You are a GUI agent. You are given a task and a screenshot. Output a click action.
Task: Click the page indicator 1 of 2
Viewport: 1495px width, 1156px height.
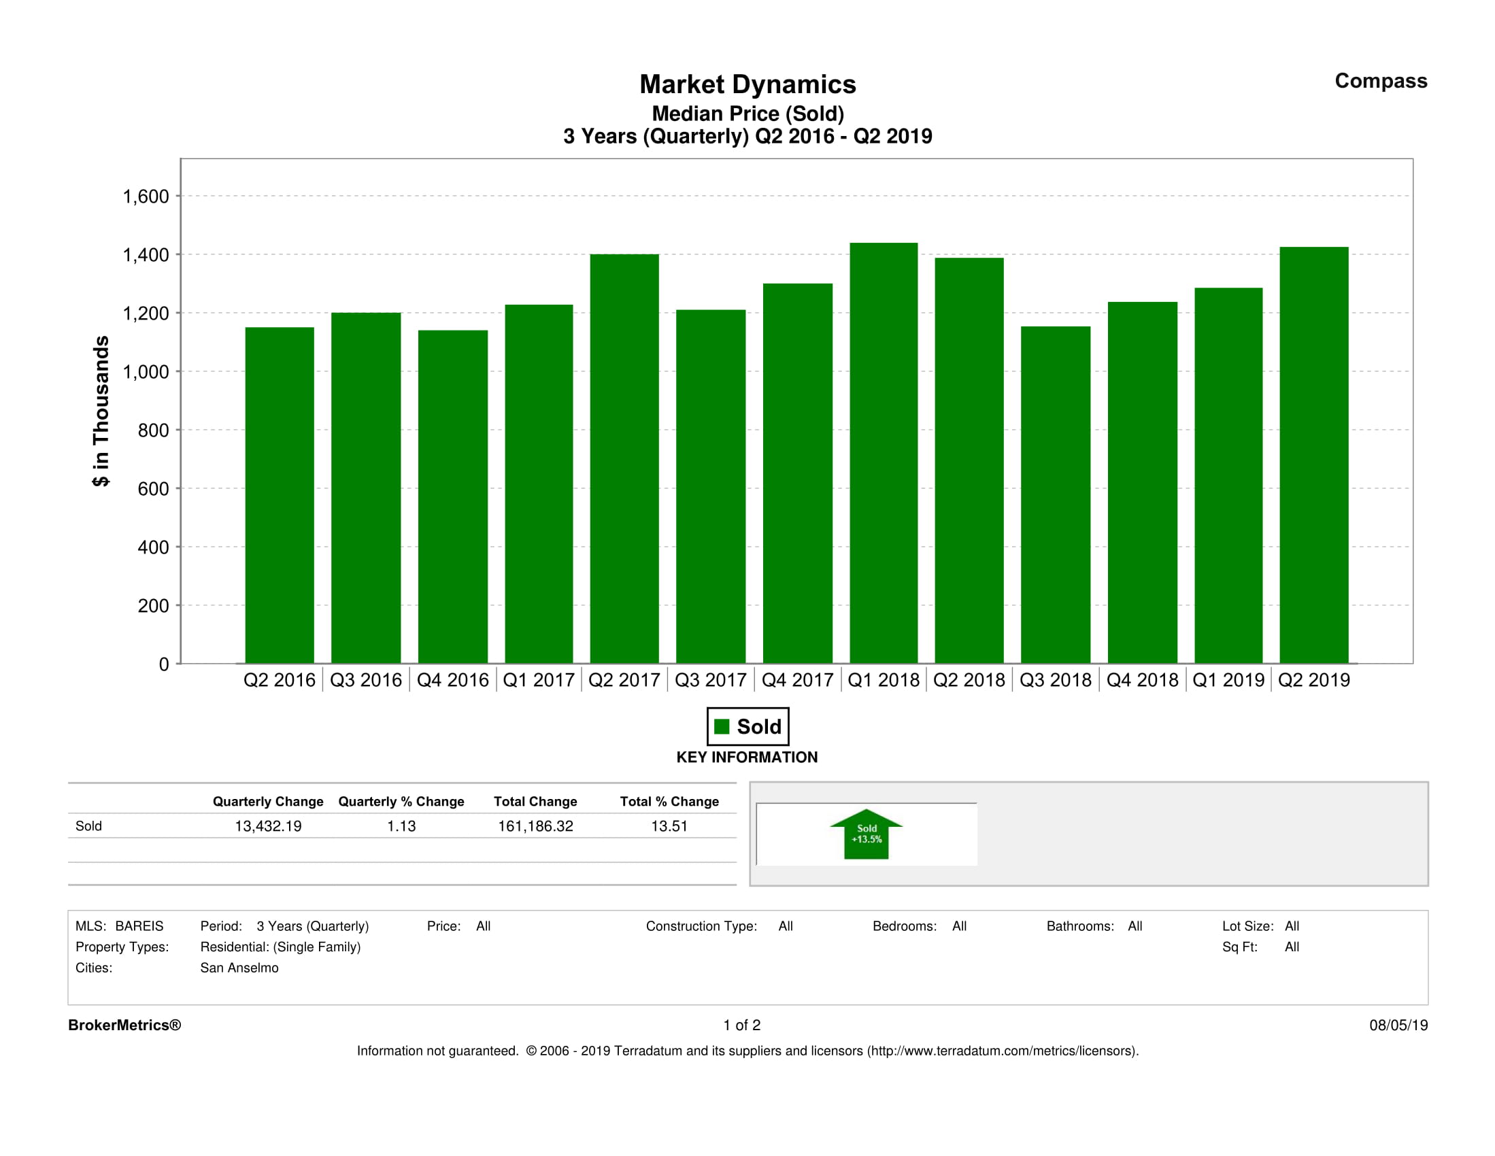tap(741, 1025)
